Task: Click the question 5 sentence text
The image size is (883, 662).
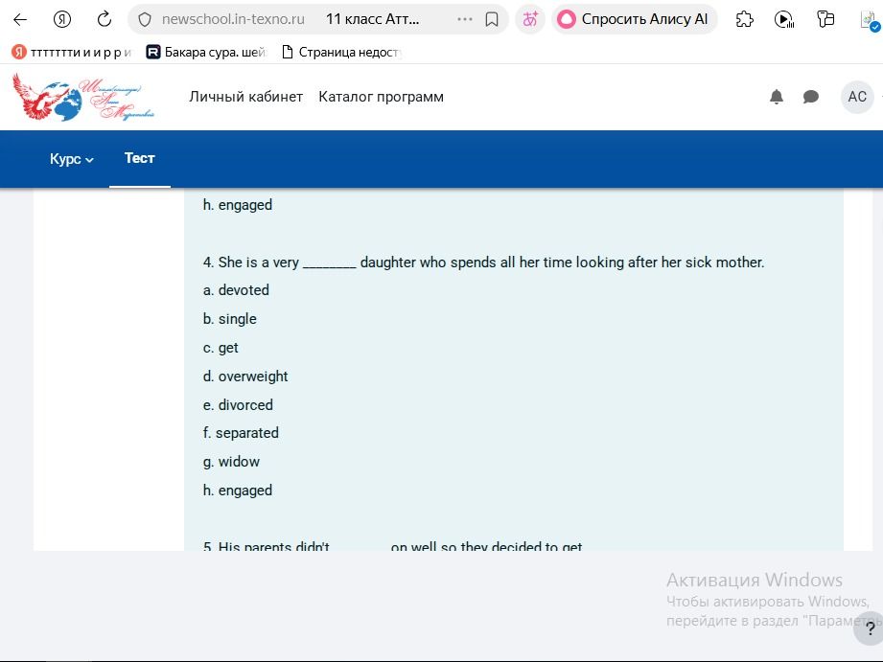Action: (392, 545)
